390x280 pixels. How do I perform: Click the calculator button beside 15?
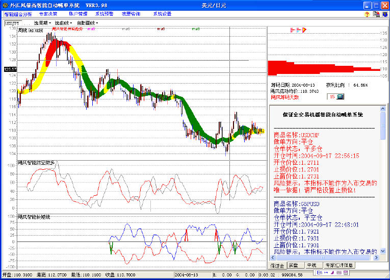click(340, 97)
